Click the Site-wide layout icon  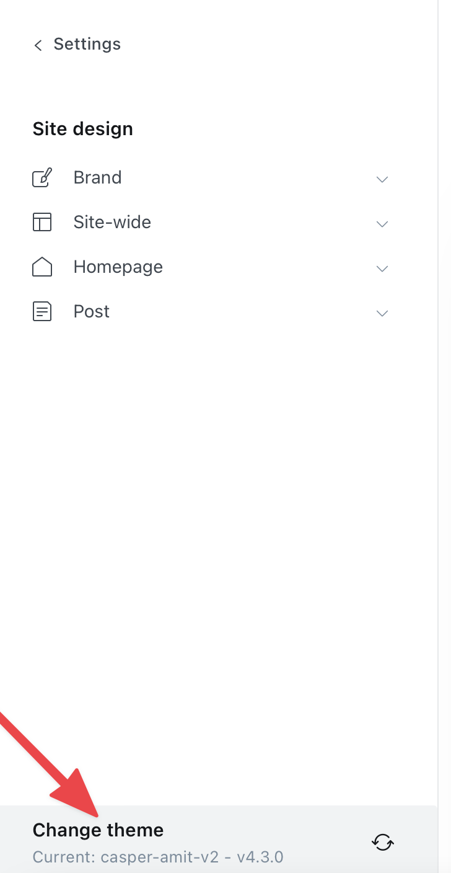42,223
